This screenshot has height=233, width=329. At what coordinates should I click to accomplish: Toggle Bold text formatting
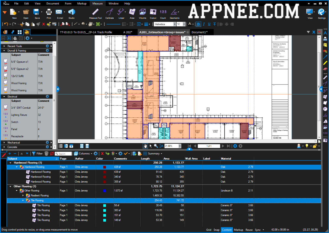[198, 24]
